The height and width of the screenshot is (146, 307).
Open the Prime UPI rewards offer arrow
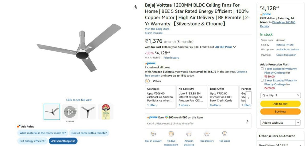pos(247,121)
